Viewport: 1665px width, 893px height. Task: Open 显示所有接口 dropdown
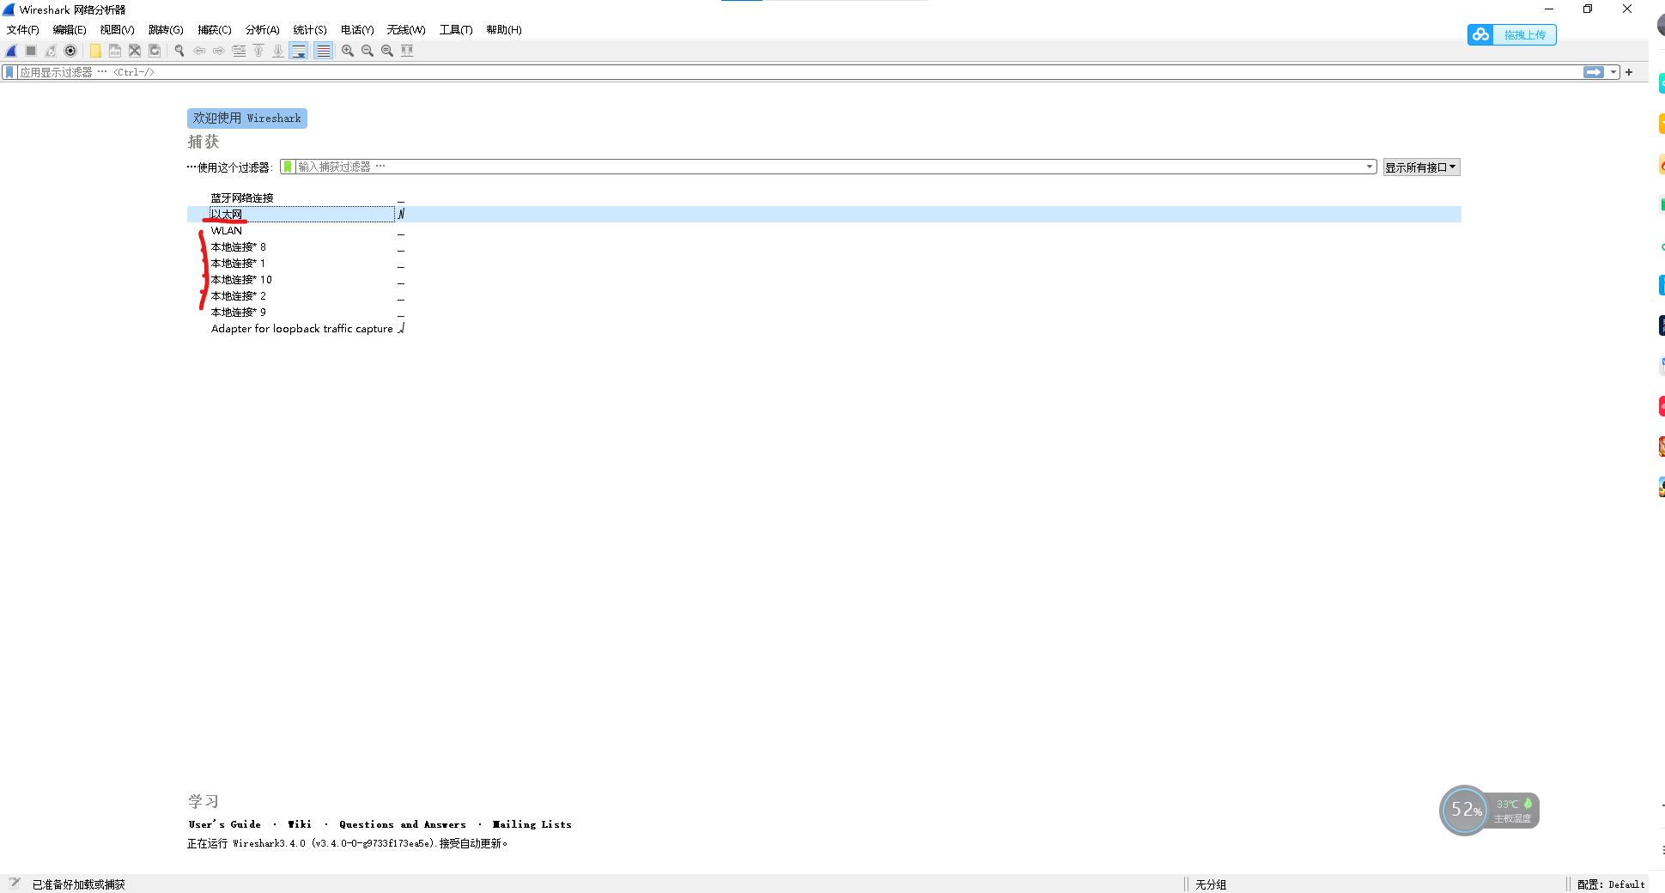coord(1421,167)
